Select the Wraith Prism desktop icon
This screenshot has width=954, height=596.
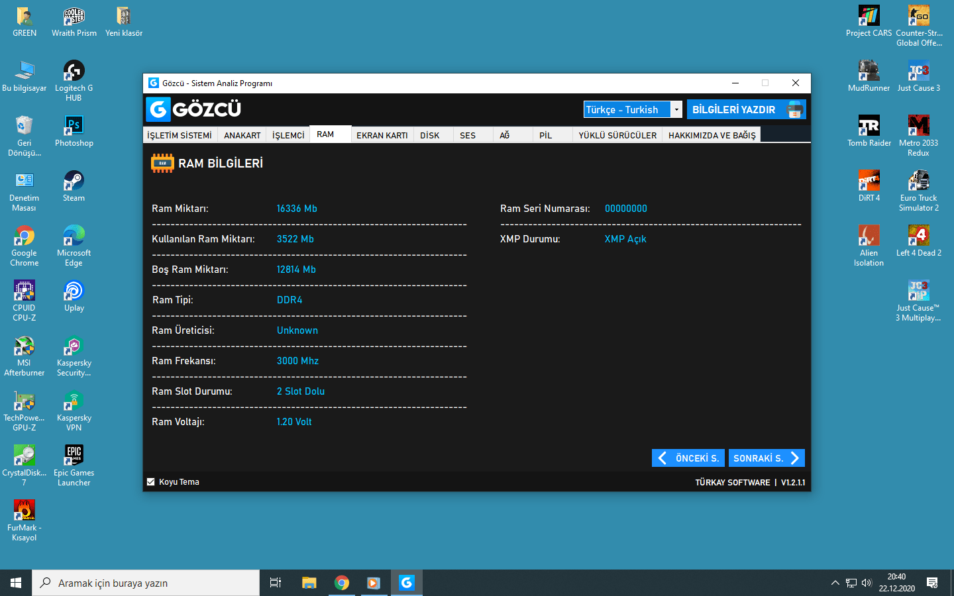coord(74,21)
